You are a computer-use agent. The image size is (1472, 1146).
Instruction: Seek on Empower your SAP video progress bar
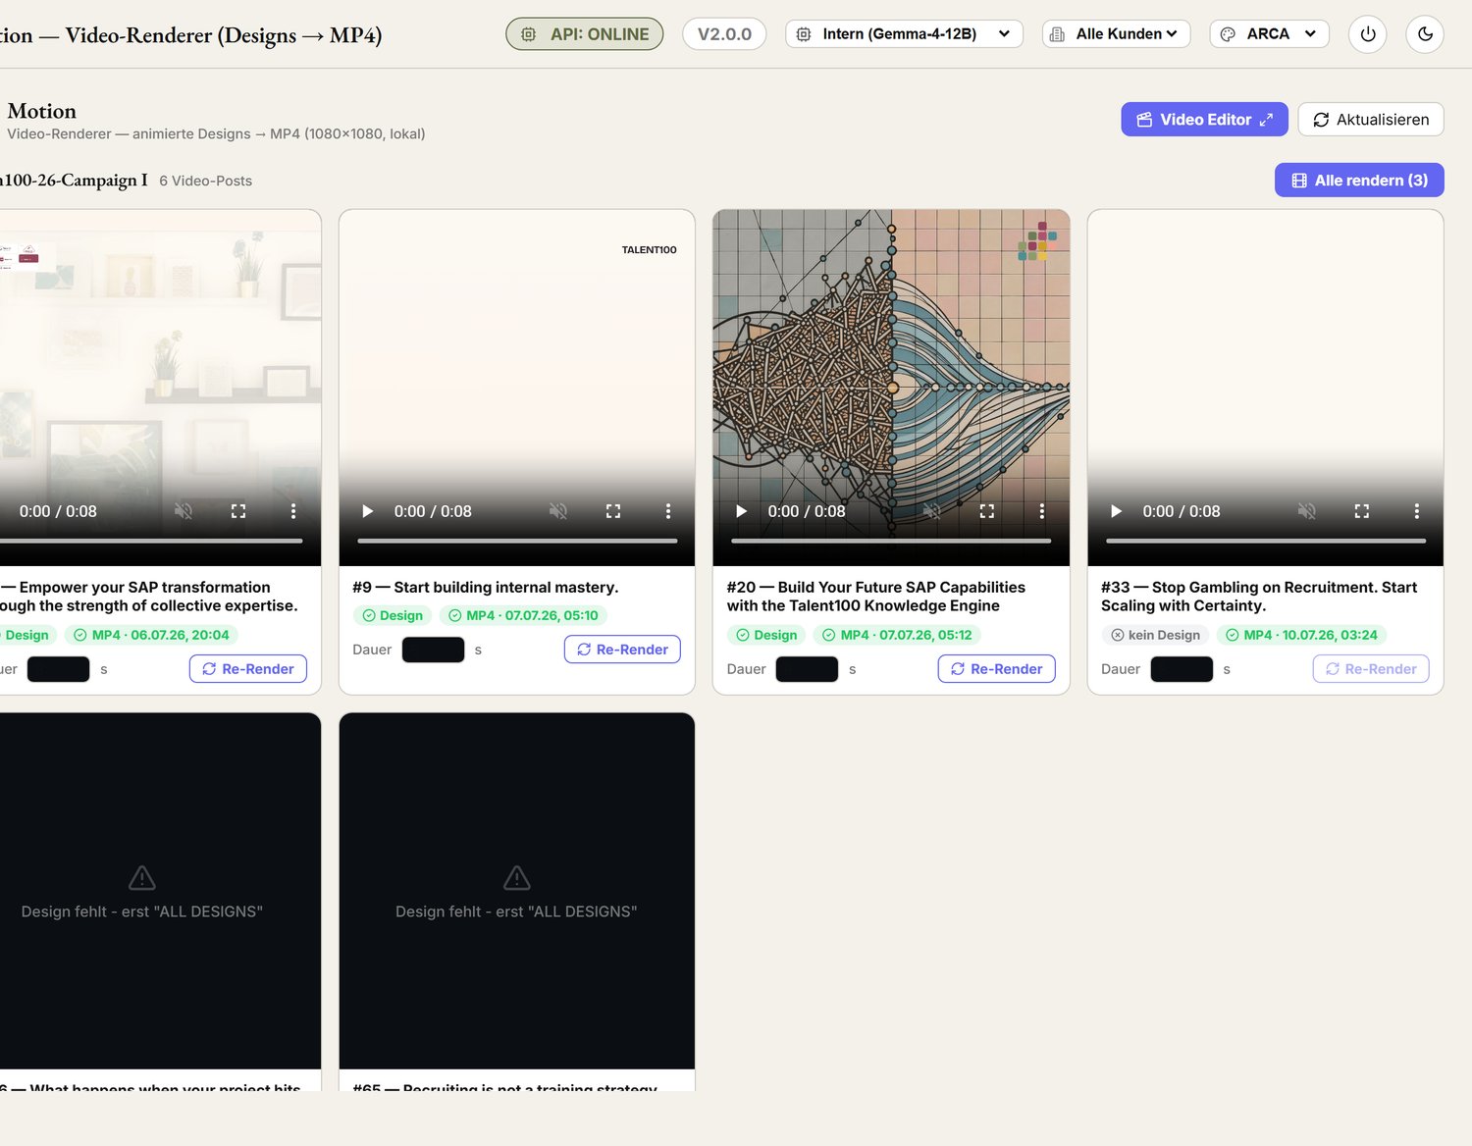151,541
